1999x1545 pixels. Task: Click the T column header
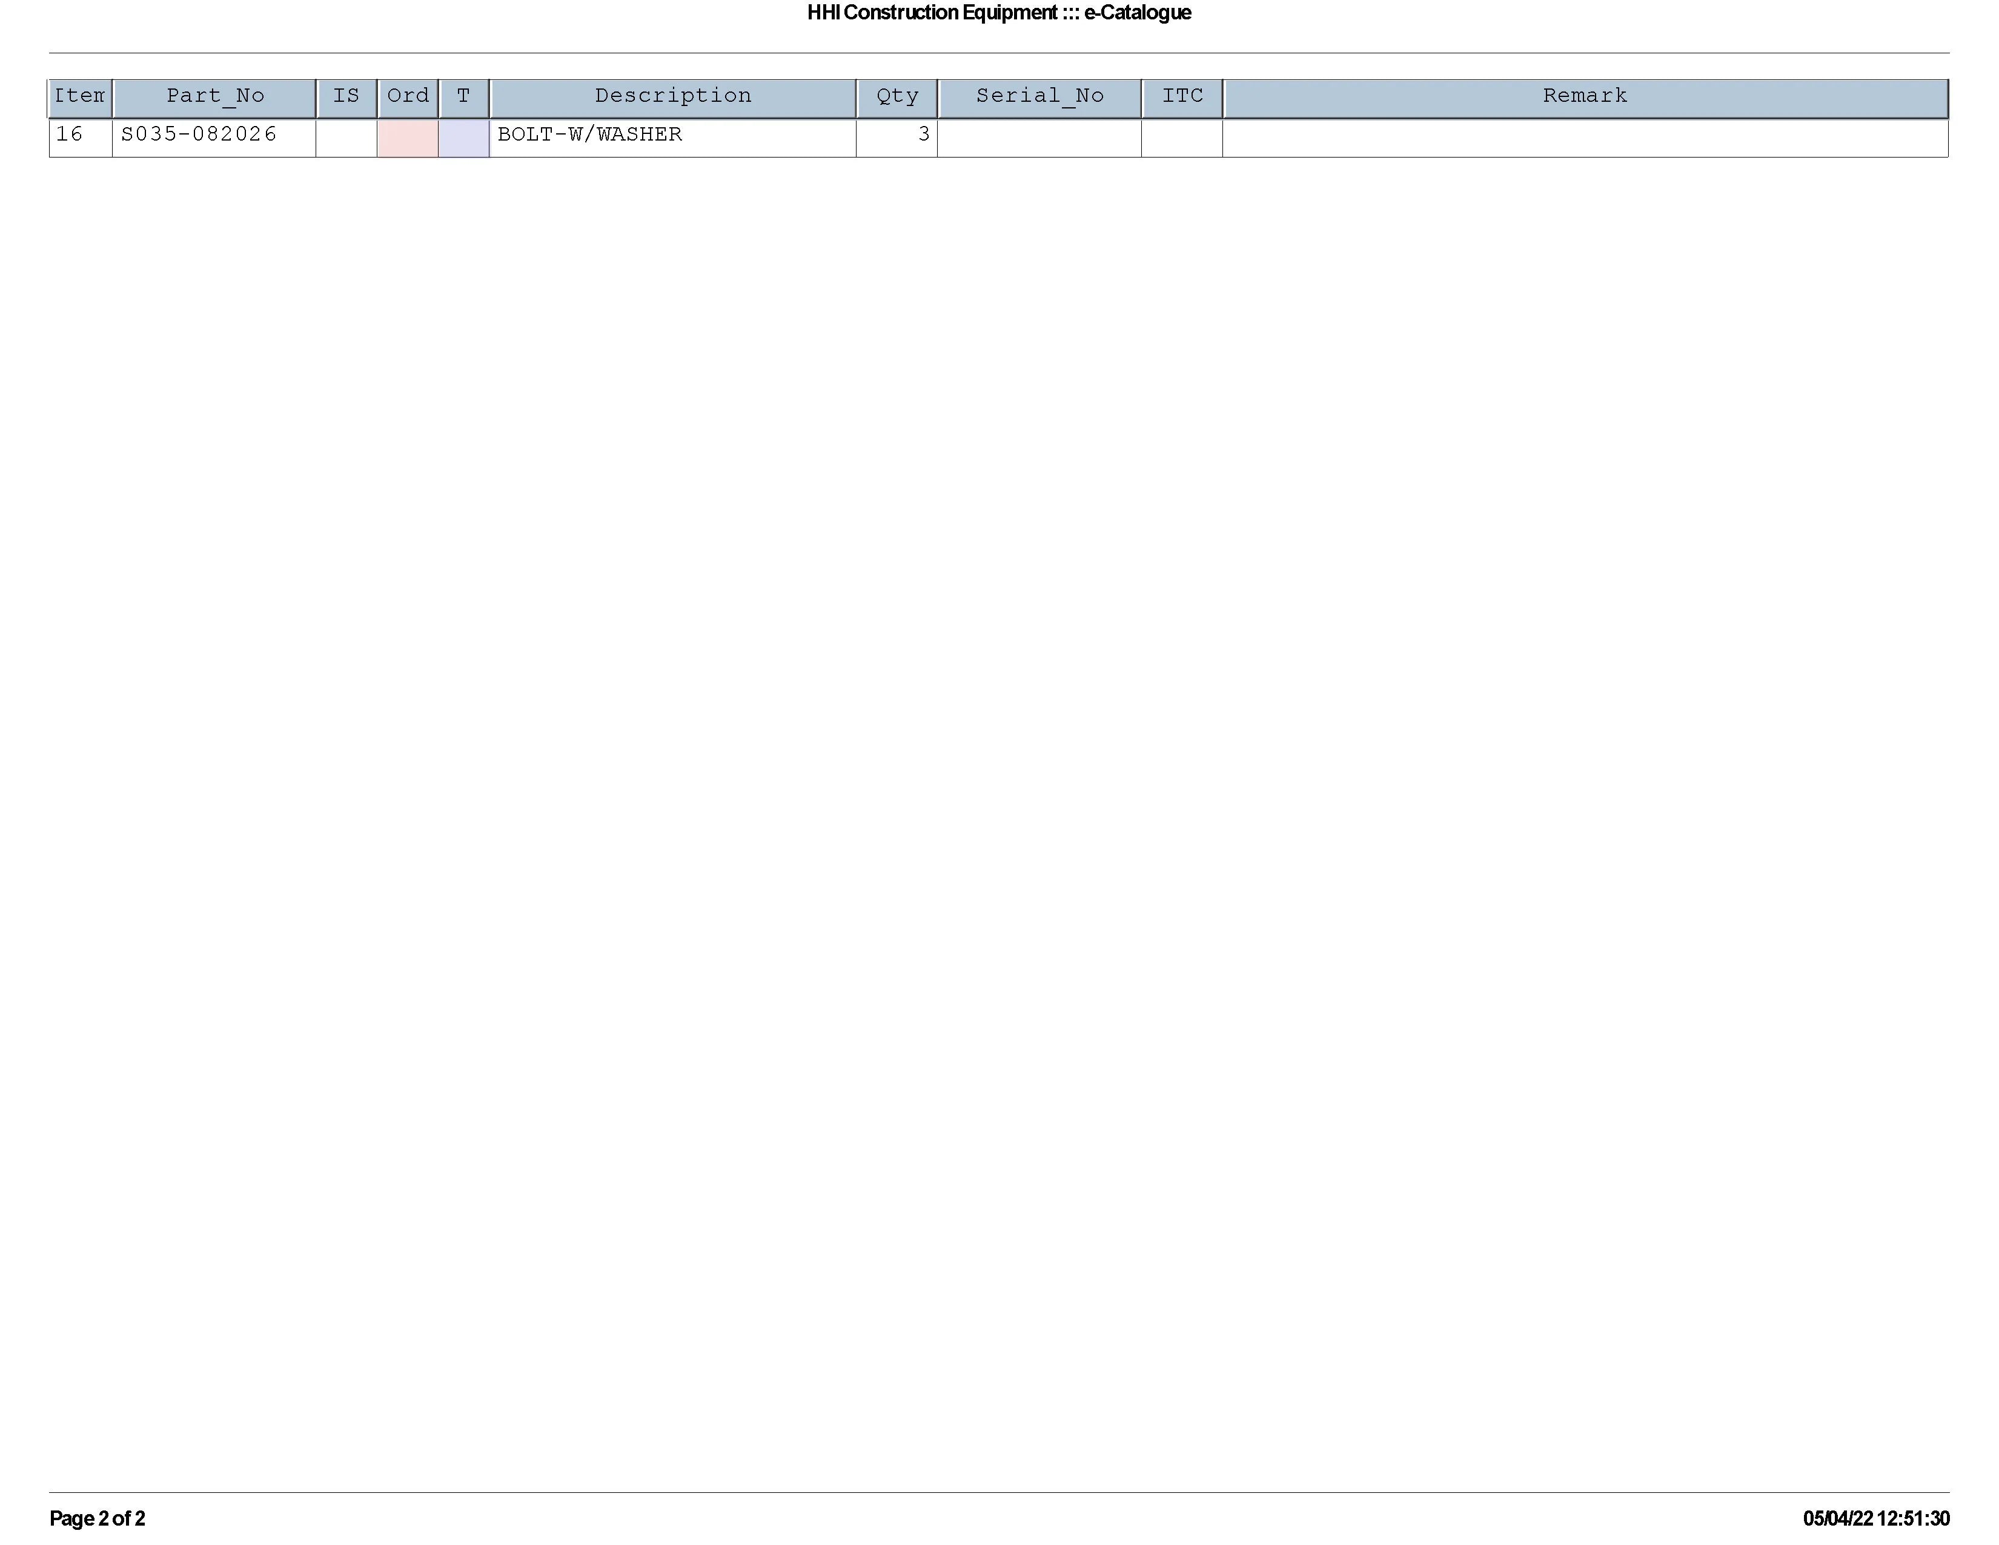[463, 96]
